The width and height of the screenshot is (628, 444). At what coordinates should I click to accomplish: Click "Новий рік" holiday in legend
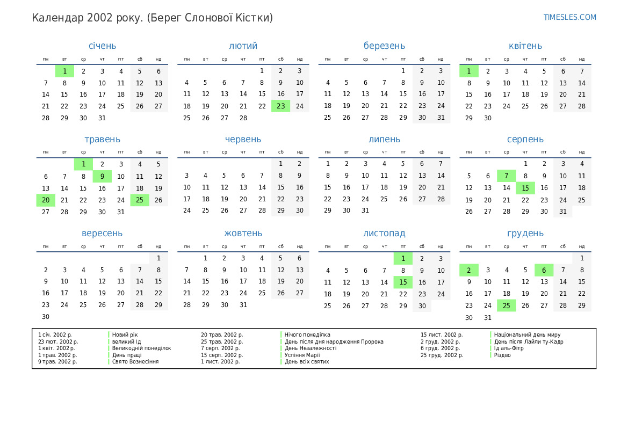point(125,334)
